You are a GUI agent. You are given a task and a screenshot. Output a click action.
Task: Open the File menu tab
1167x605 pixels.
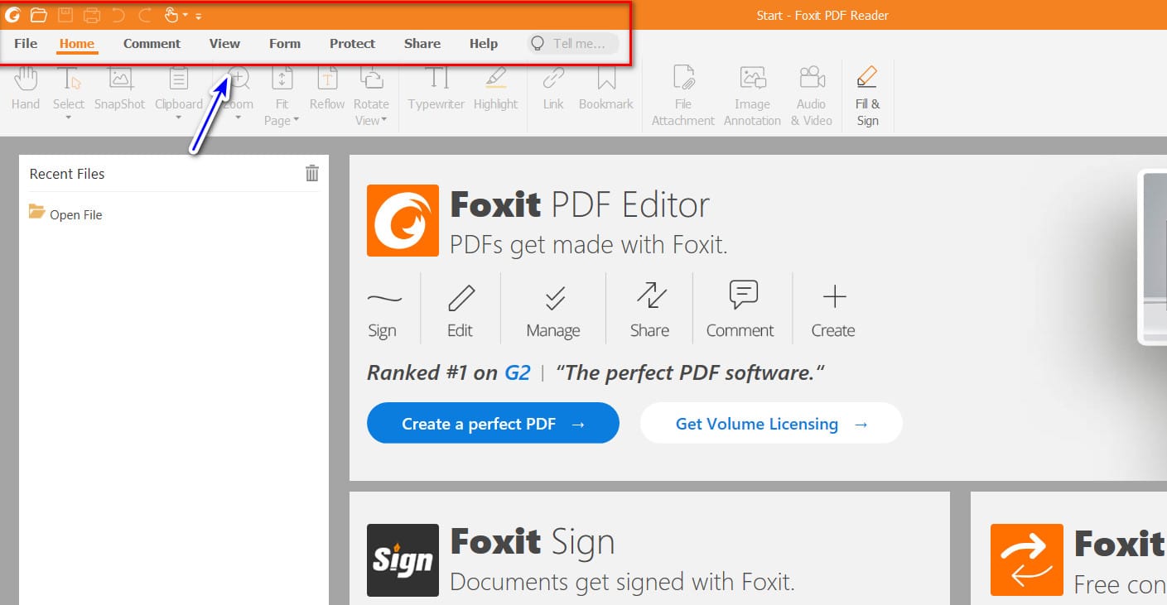point(26,44)
